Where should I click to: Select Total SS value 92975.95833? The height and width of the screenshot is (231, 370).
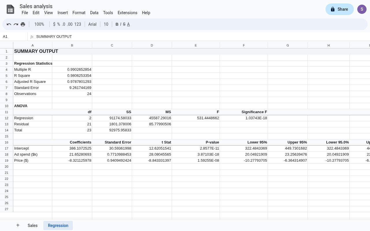pos(112,130)
